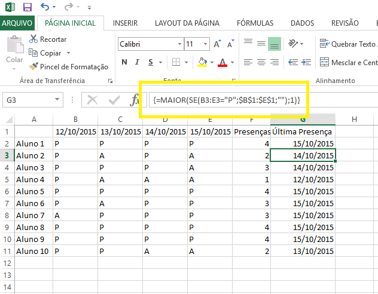378x294 pixels.
Task: Select row 3 header
Action: 7,155
